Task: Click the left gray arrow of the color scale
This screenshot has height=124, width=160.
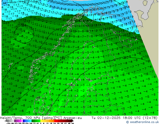Action: [x=6, y=121]
